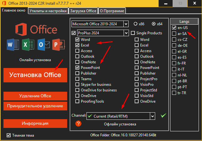Enable the ar-SA language
Image resolution: width=202 pixels, height=141 pixels.
coord(174,34)
